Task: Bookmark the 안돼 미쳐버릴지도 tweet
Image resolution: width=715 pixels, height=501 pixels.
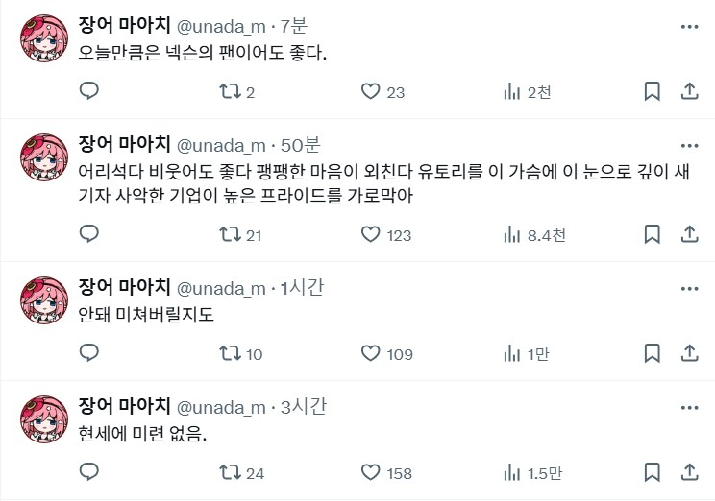Action: point(652,353)
